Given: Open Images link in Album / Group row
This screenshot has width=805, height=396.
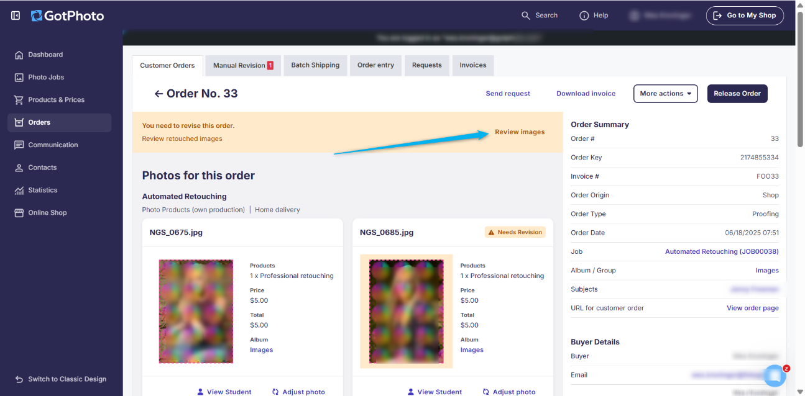Looking at the screenshot, I should point(767,270).
